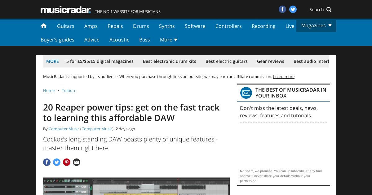The height and width of the screenshot is (195, 372).
Task: Click the Reaper DAW screenshot image
Action: [136, 186]
